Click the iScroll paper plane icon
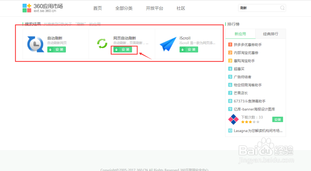This screenshot has height=171, width=311. click(x=168, y=44)
